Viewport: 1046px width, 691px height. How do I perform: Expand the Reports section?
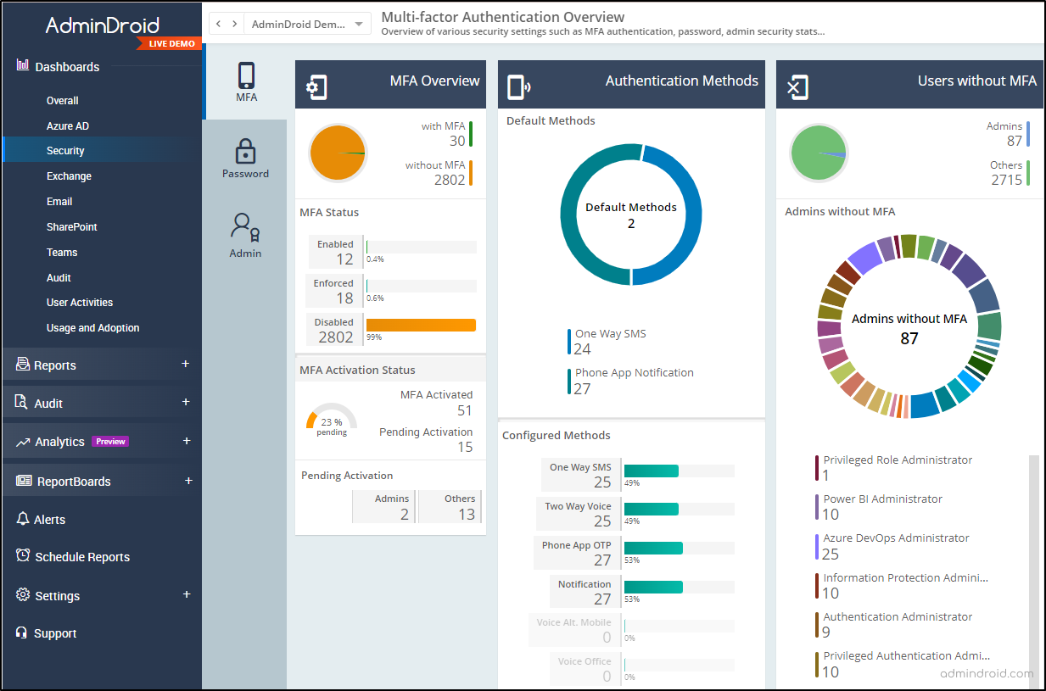click(x=186, y=365)
